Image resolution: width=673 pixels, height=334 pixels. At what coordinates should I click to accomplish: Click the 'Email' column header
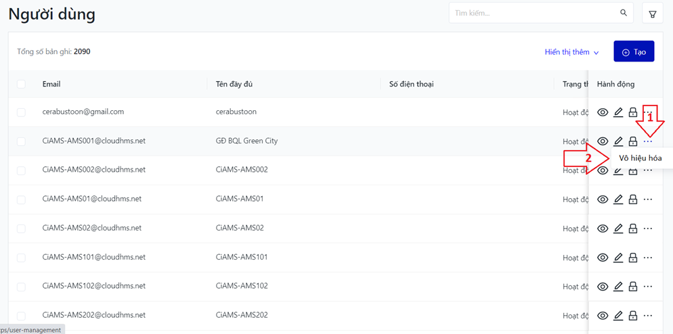(51, 84)
